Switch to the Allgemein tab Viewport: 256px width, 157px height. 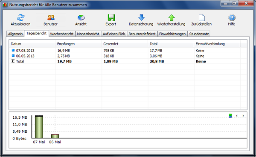(x=15, y=34)
